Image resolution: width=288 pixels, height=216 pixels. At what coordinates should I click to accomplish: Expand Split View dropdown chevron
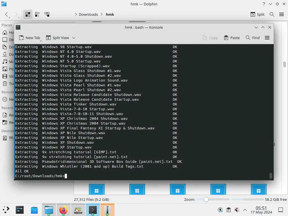tap(74, 38)
